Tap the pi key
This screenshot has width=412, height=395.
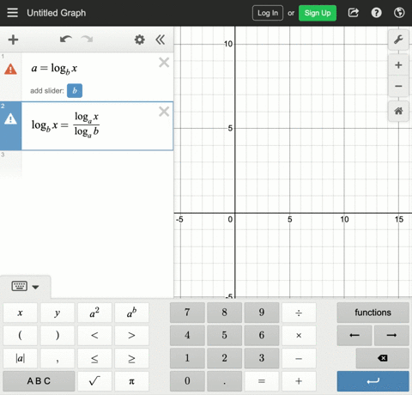131,381
